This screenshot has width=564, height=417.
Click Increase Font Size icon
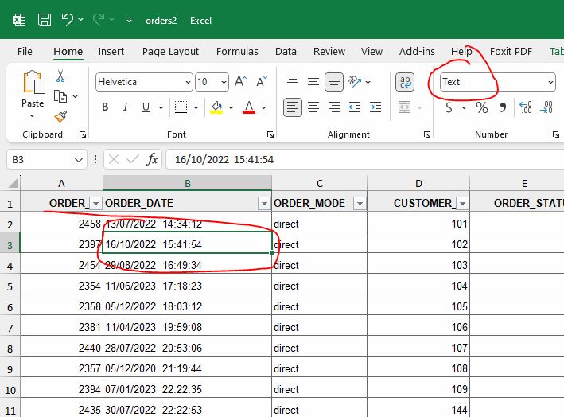tap(241, 82)
